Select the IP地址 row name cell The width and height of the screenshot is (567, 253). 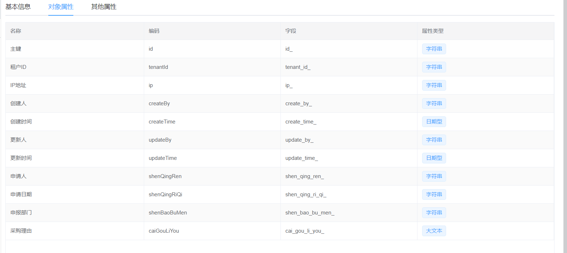click(x=18, y=85)
